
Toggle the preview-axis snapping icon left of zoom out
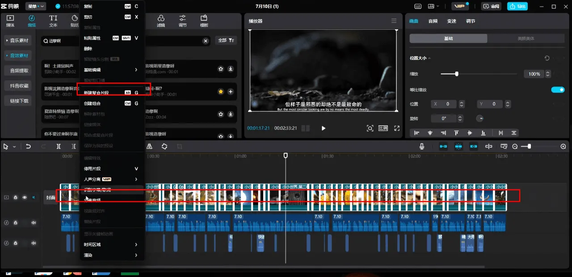tap(489, 147)
